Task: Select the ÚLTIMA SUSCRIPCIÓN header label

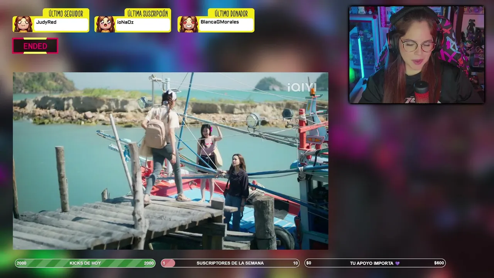Action: pyautogui.click(x=148, y=14)
